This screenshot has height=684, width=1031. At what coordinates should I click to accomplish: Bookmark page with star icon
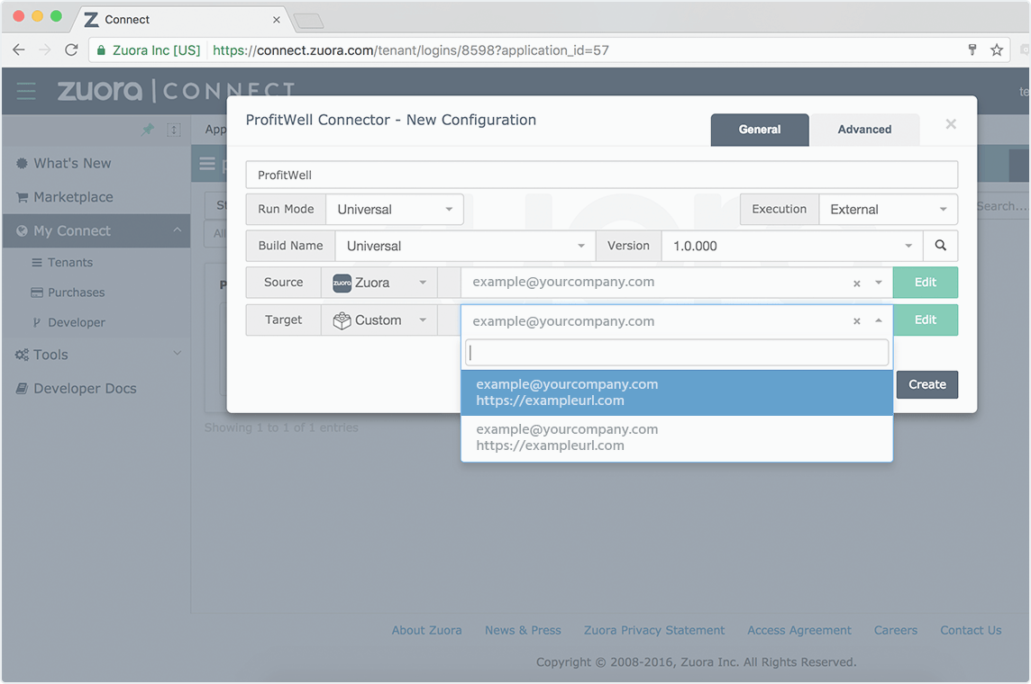pyautogui.click(x=997, y=49)
